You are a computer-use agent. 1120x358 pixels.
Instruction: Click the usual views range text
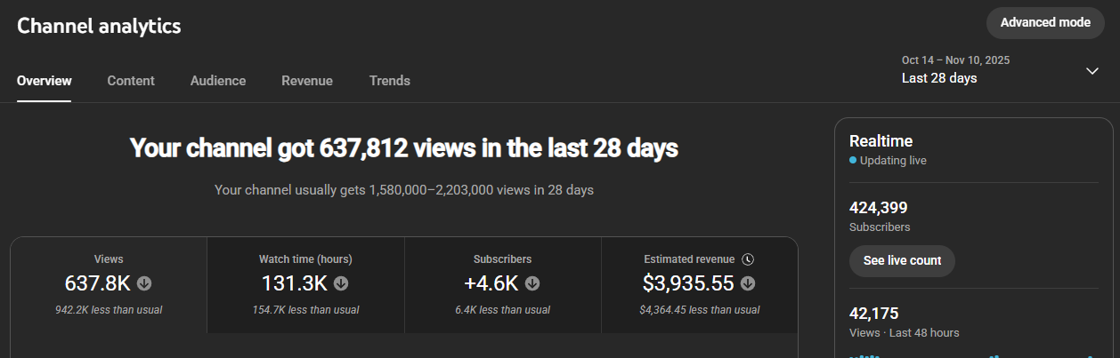coord(404,190)
